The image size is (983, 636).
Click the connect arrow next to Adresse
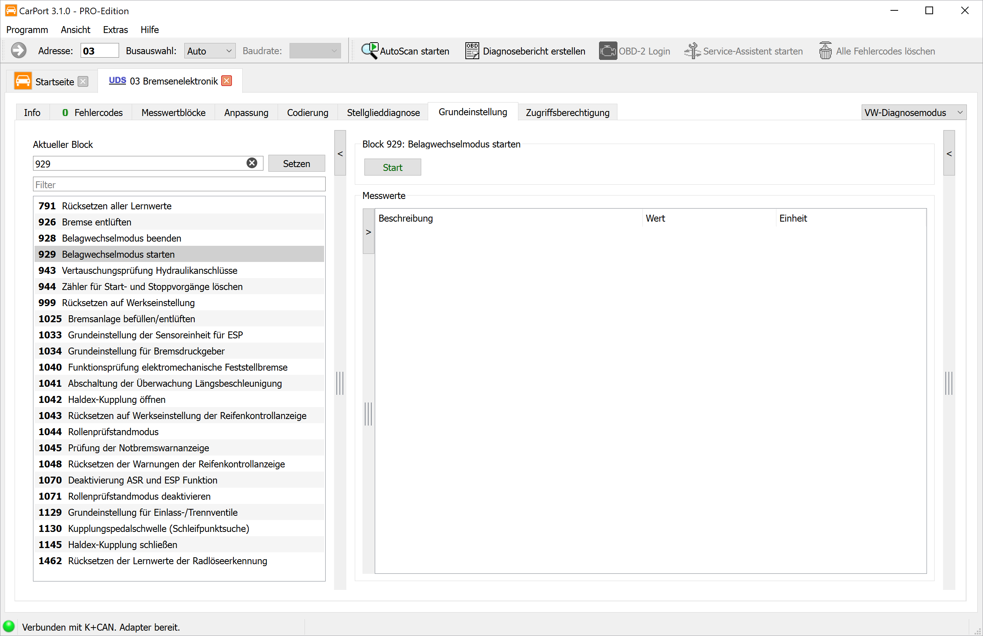point(18,50)
